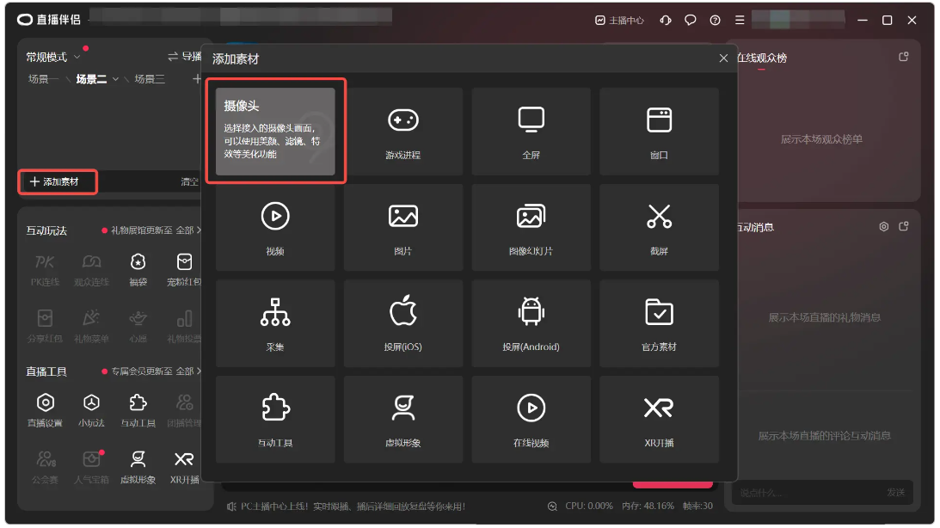The width and height of the screenshot is (940, 528).
Task: Switch to the 场景三 tab
Action: pos(149,79)
